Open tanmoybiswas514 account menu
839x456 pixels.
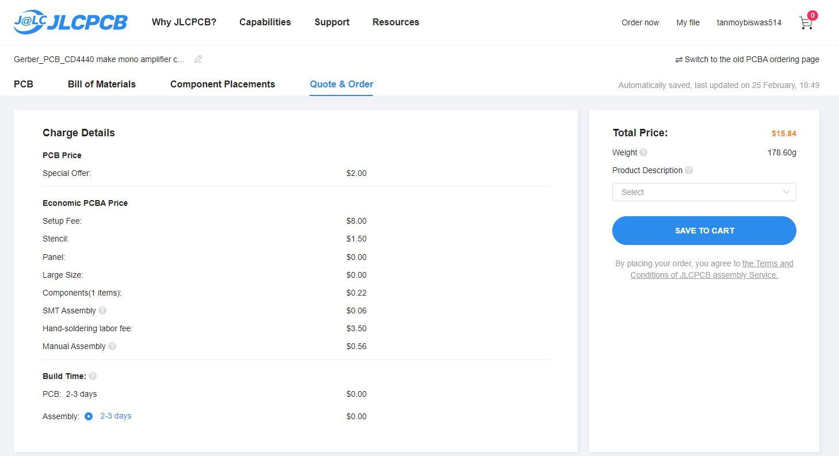(749, 22)
